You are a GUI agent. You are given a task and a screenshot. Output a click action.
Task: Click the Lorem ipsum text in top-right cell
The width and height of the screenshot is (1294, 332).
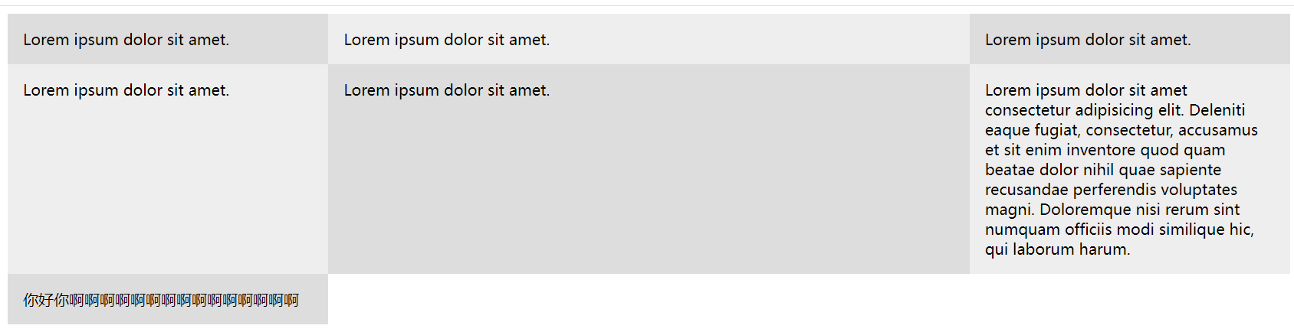(1088, 40)
